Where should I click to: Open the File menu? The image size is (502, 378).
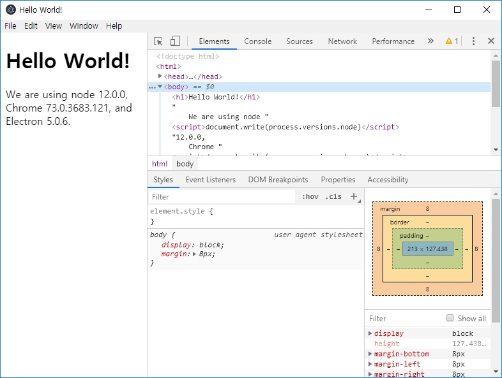[10, 26]
